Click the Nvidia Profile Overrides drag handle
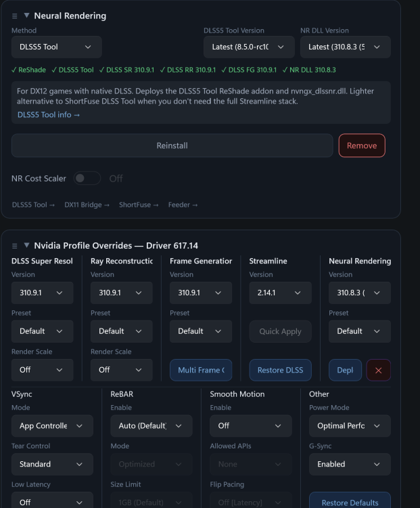This screenshot has width=420, height=508. pyautogui.click(x=15, y=246)
